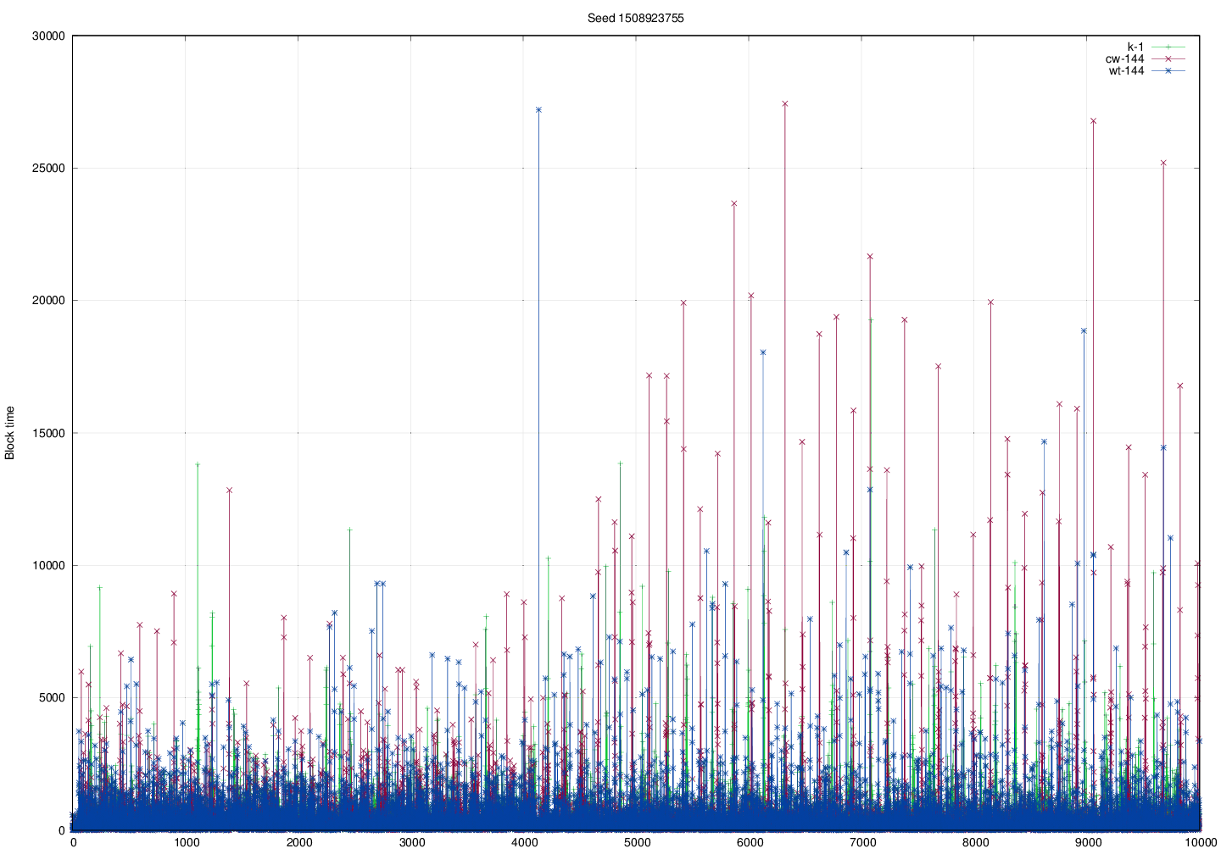Click the y-axis tick label 20000
Screen dimensions: 1221x854
[x=48, y=301]
